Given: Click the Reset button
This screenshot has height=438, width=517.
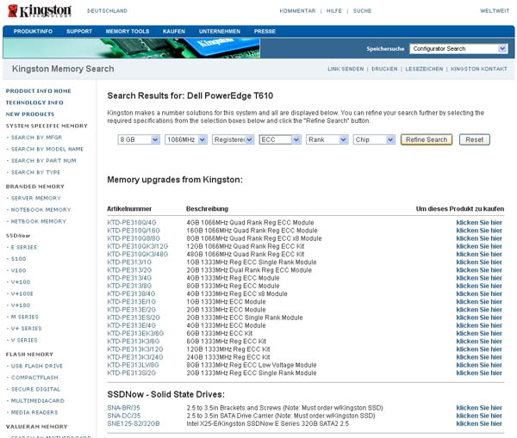Looking at the screenshot, I should pos(475,139).
